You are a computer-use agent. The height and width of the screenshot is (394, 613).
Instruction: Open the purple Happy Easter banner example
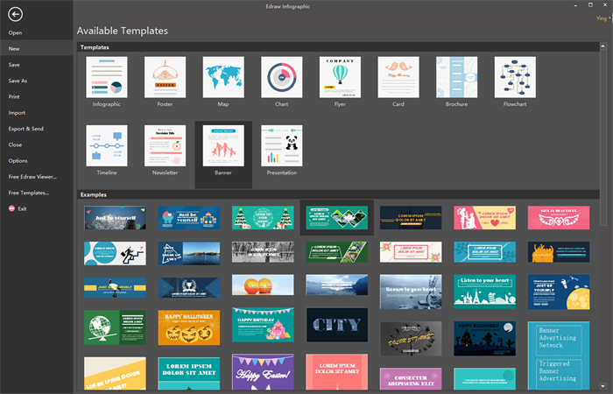click(x=263, y=372)
